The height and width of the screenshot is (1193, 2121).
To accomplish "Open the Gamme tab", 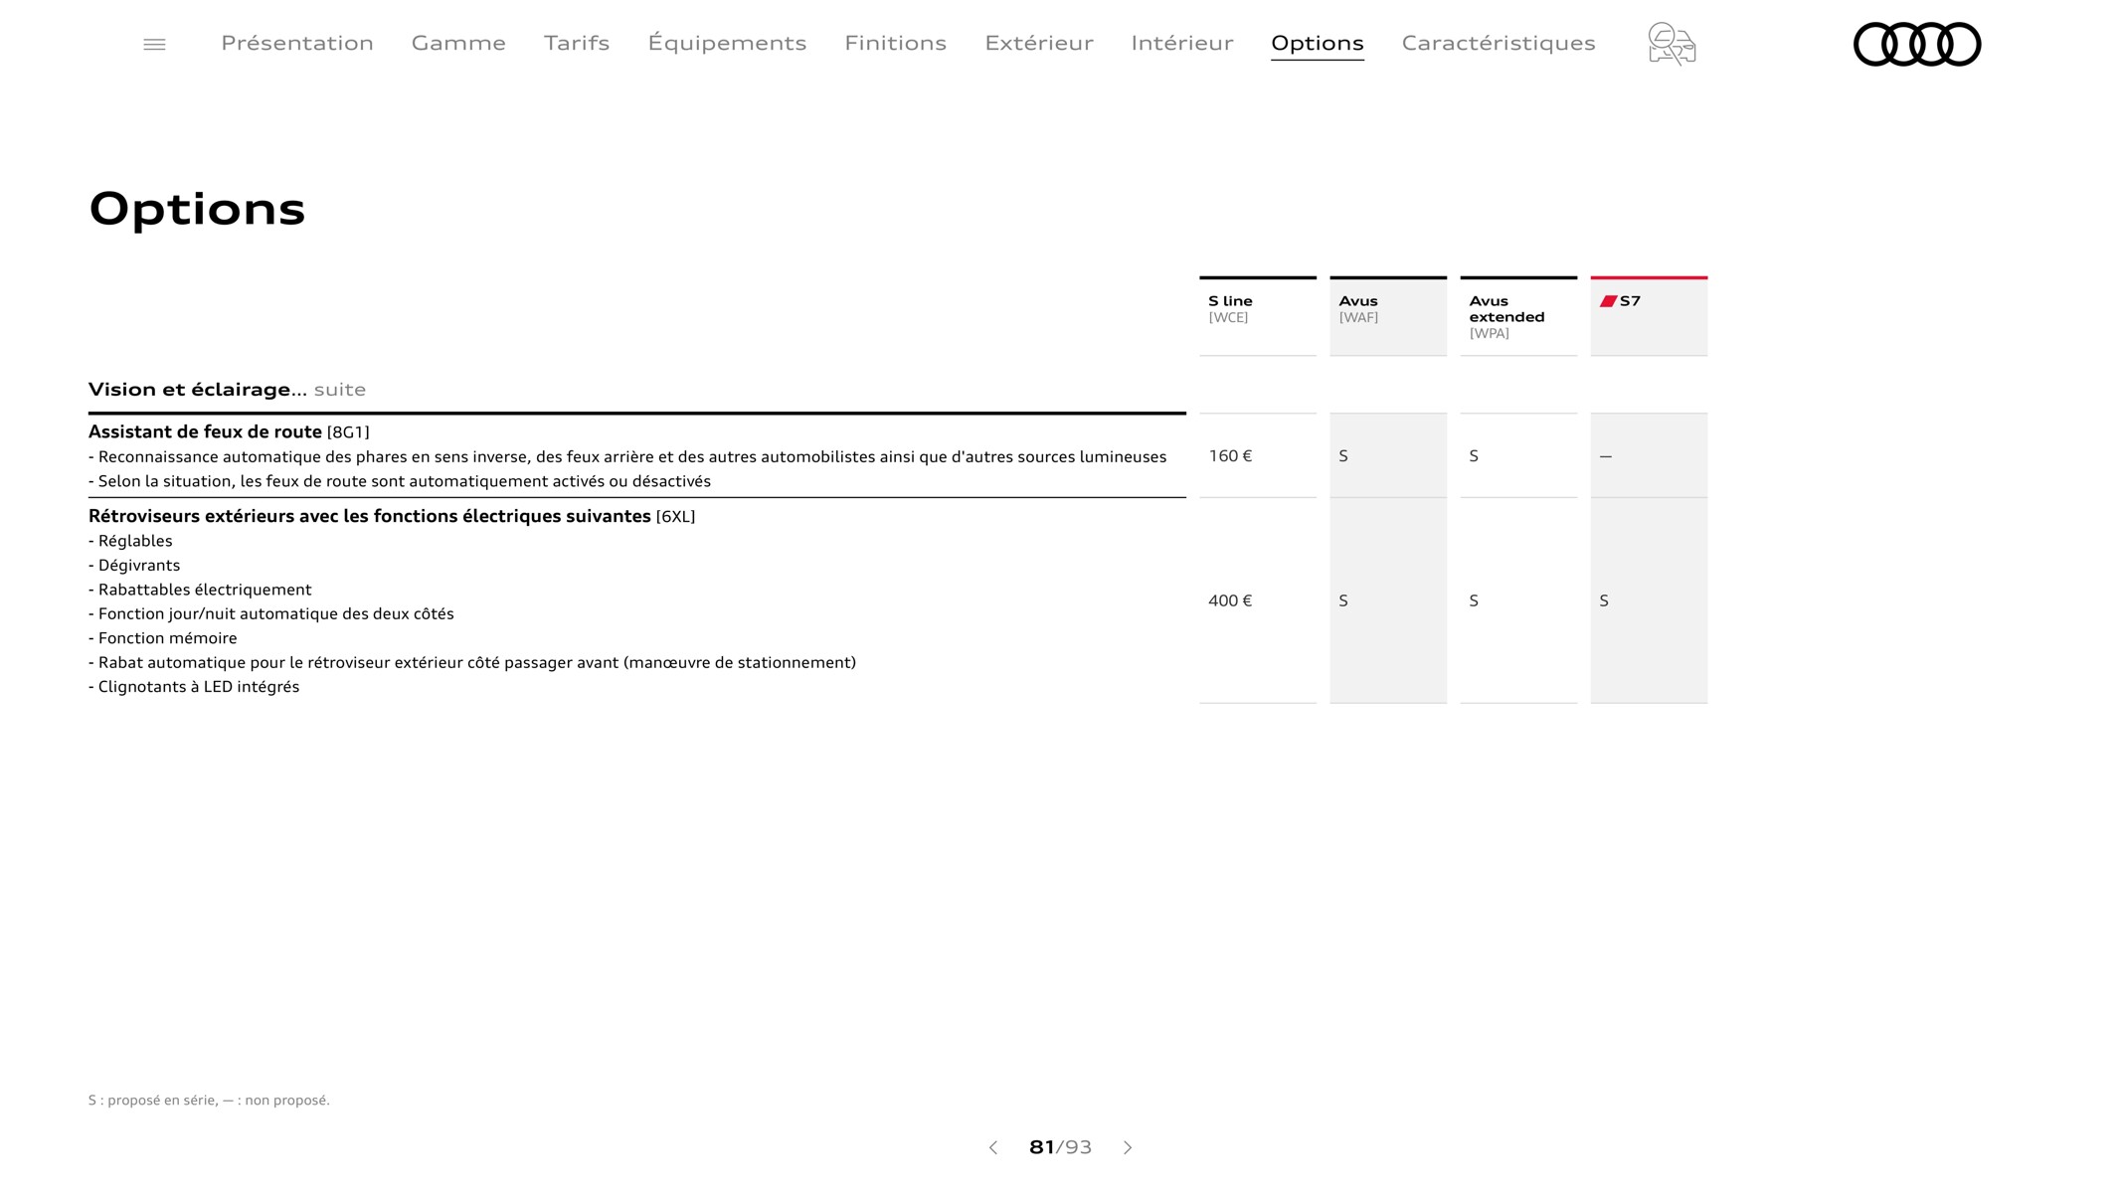I will pyautogui.click(x=458, y=43).
